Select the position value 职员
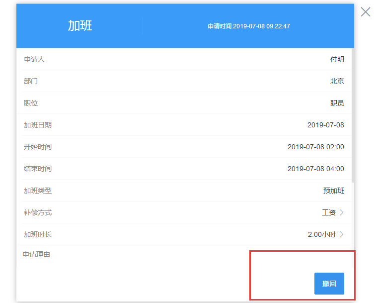 337,103
